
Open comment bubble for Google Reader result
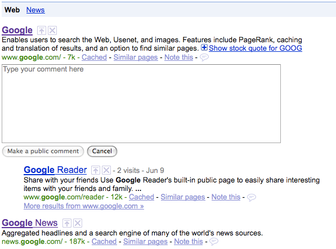[x=252, y=197]
